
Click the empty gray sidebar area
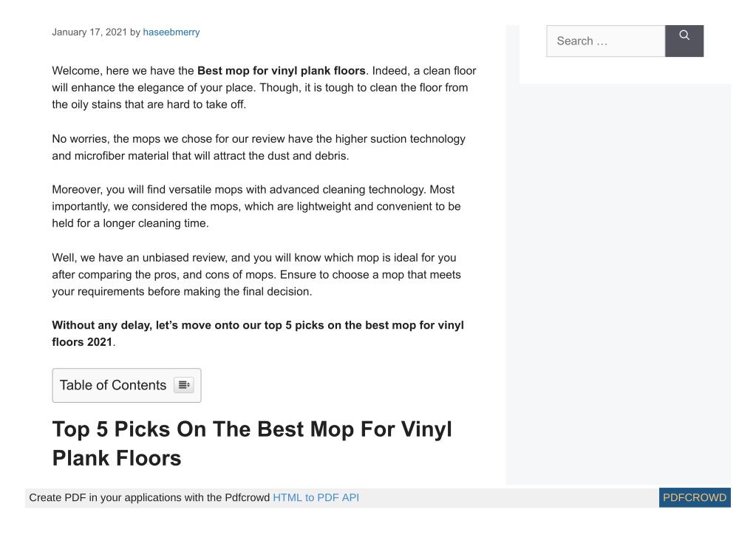(x=625, y=284)
